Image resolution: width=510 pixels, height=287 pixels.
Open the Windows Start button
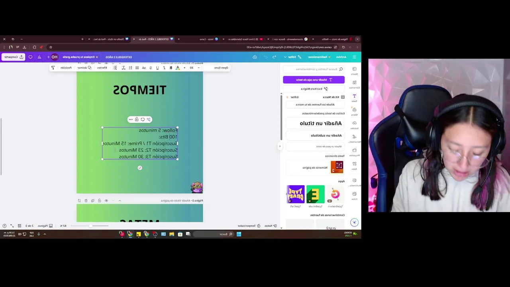[x=239, y=234]
